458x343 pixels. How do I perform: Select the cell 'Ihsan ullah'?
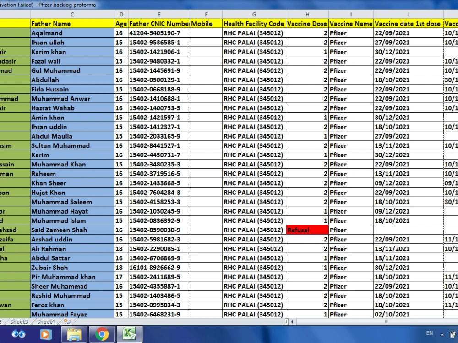[x=72, y=42]
